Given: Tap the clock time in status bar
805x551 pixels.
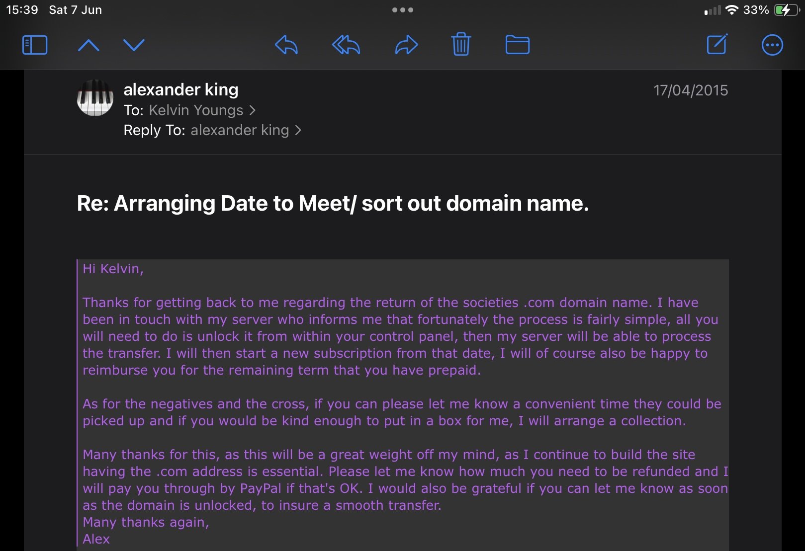Looking at the screenshot, I should pyautogui.click(x=22, y=10).
